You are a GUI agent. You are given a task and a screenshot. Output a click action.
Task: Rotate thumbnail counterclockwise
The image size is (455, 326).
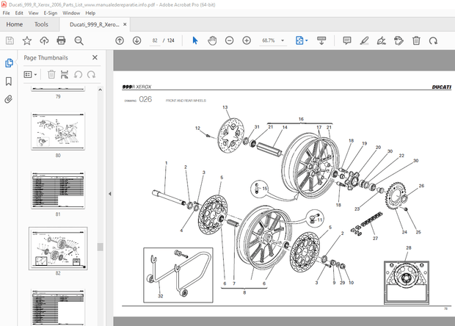[x=78, y=75]
